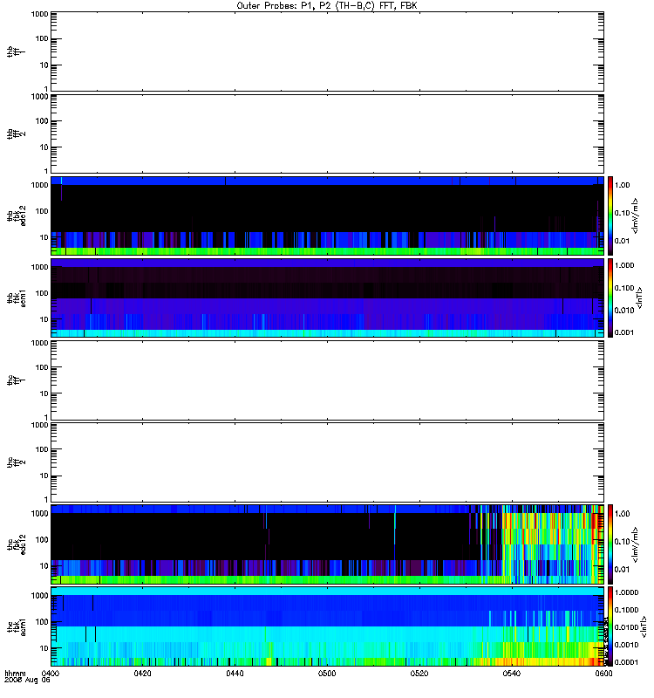654x698 pixels.
Task: Click the '1.00' tick on thc edc12 color bar
Action: click(622, 514)
